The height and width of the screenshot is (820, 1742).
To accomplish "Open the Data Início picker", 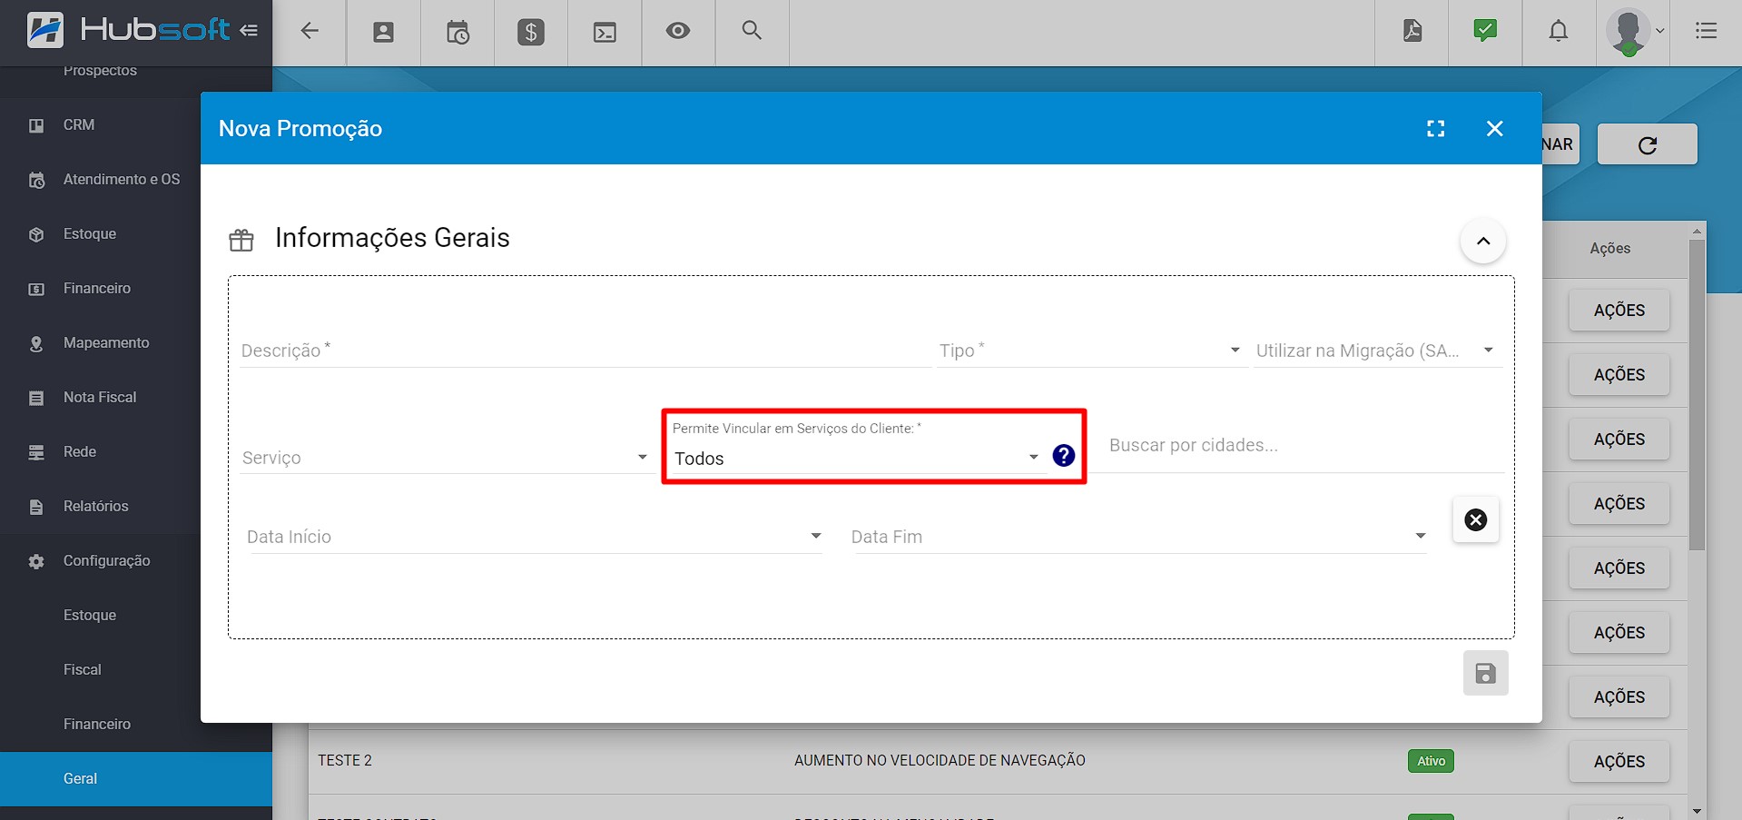I will [535, 537].
